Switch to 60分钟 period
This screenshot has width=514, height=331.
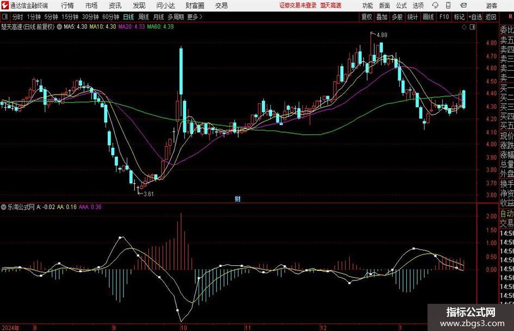(110, 17)
